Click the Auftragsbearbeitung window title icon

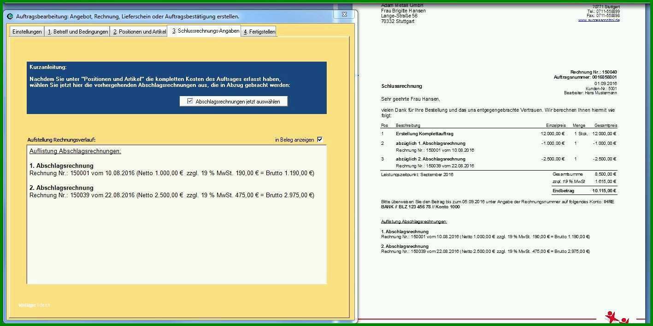coord(10,16)
